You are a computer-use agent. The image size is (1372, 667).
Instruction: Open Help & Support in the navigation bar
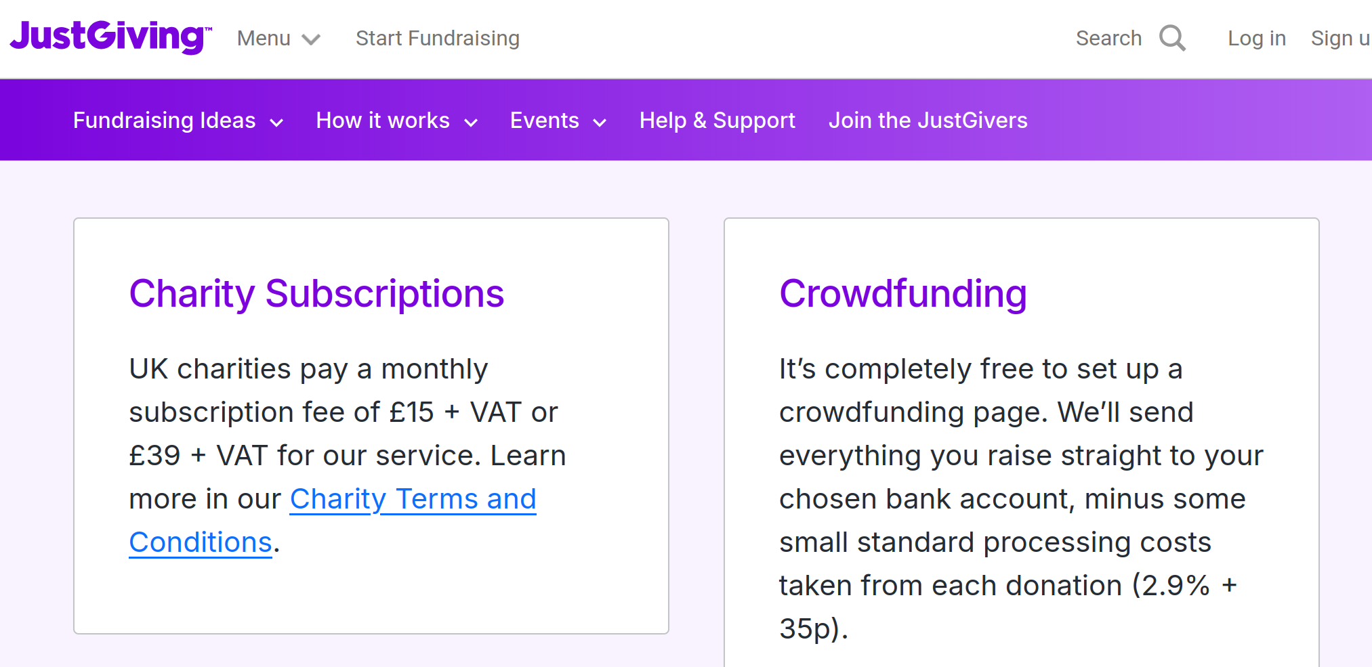pos(717,120)
